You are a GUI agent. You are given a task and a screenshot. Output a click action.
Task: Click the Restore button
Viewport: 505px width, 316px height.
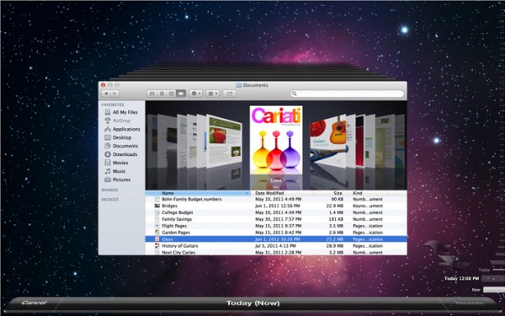pos(469,303)
